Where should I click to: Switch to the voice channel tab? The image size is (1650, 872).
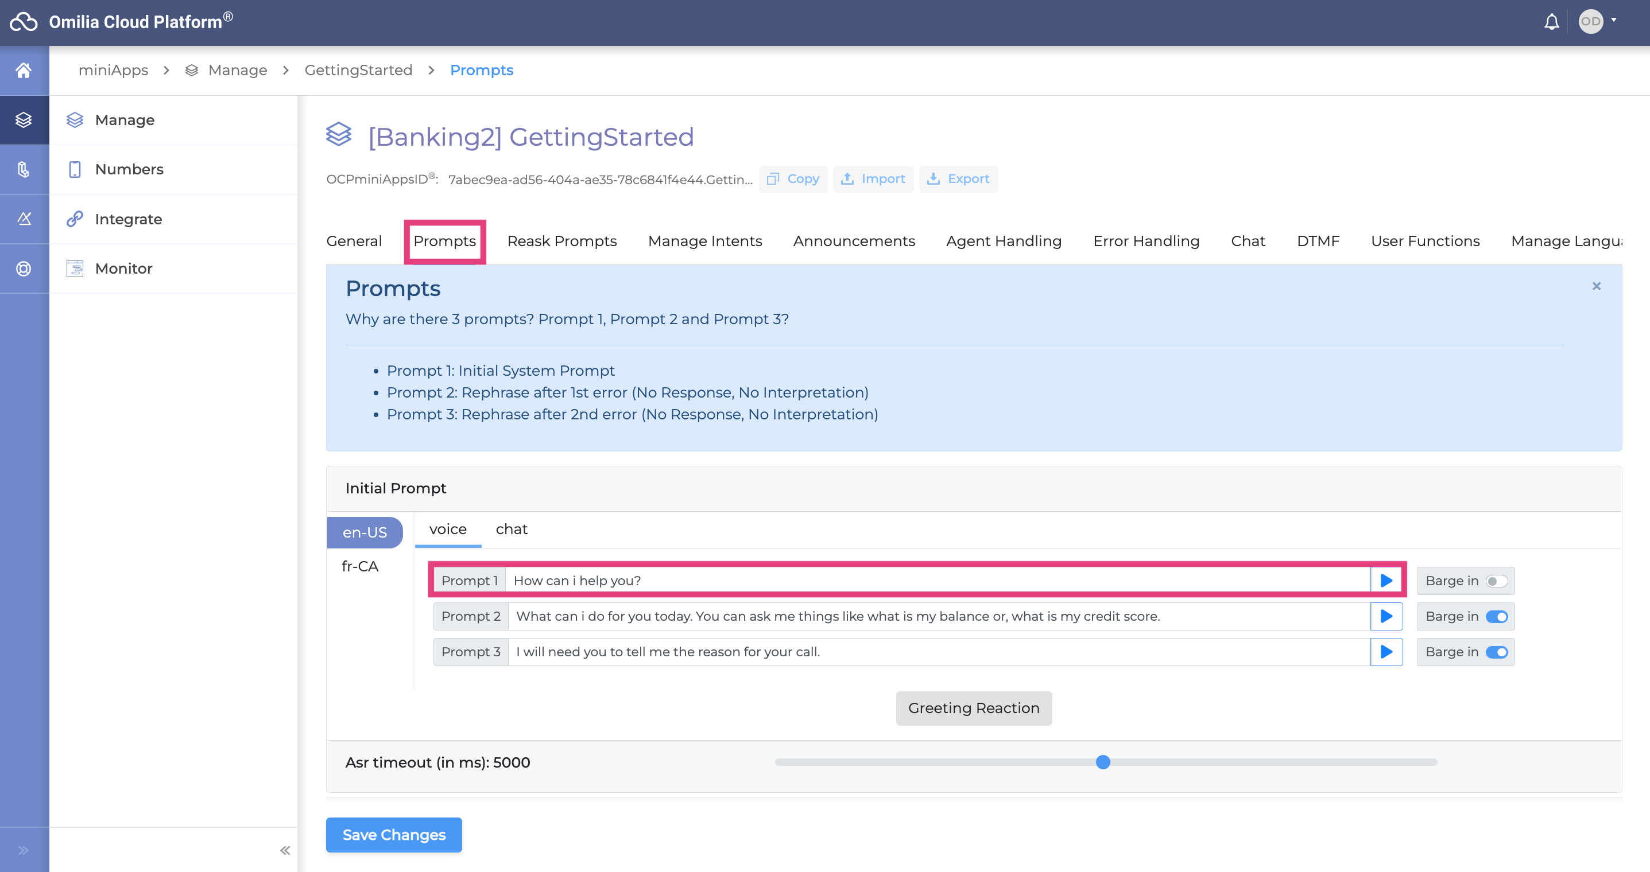coord(448,530)
